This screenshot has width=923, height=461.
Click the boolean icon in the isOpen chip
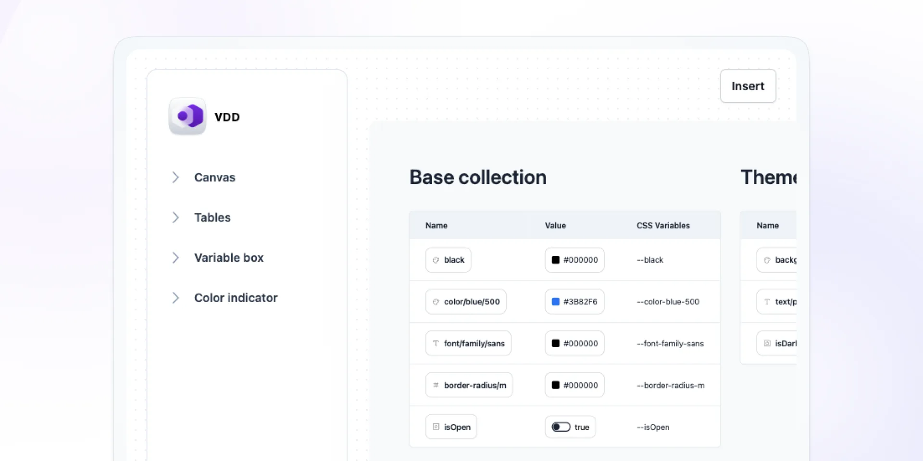tap(436, 426)
